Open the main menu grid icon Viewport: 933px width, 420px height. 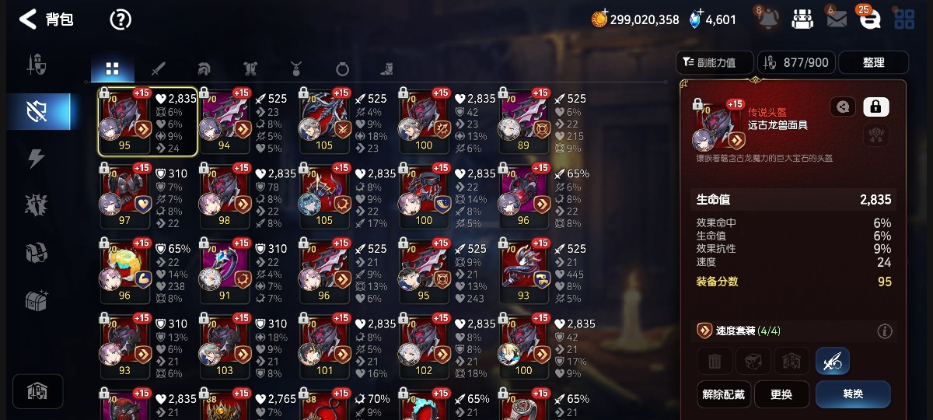(904, 19)
